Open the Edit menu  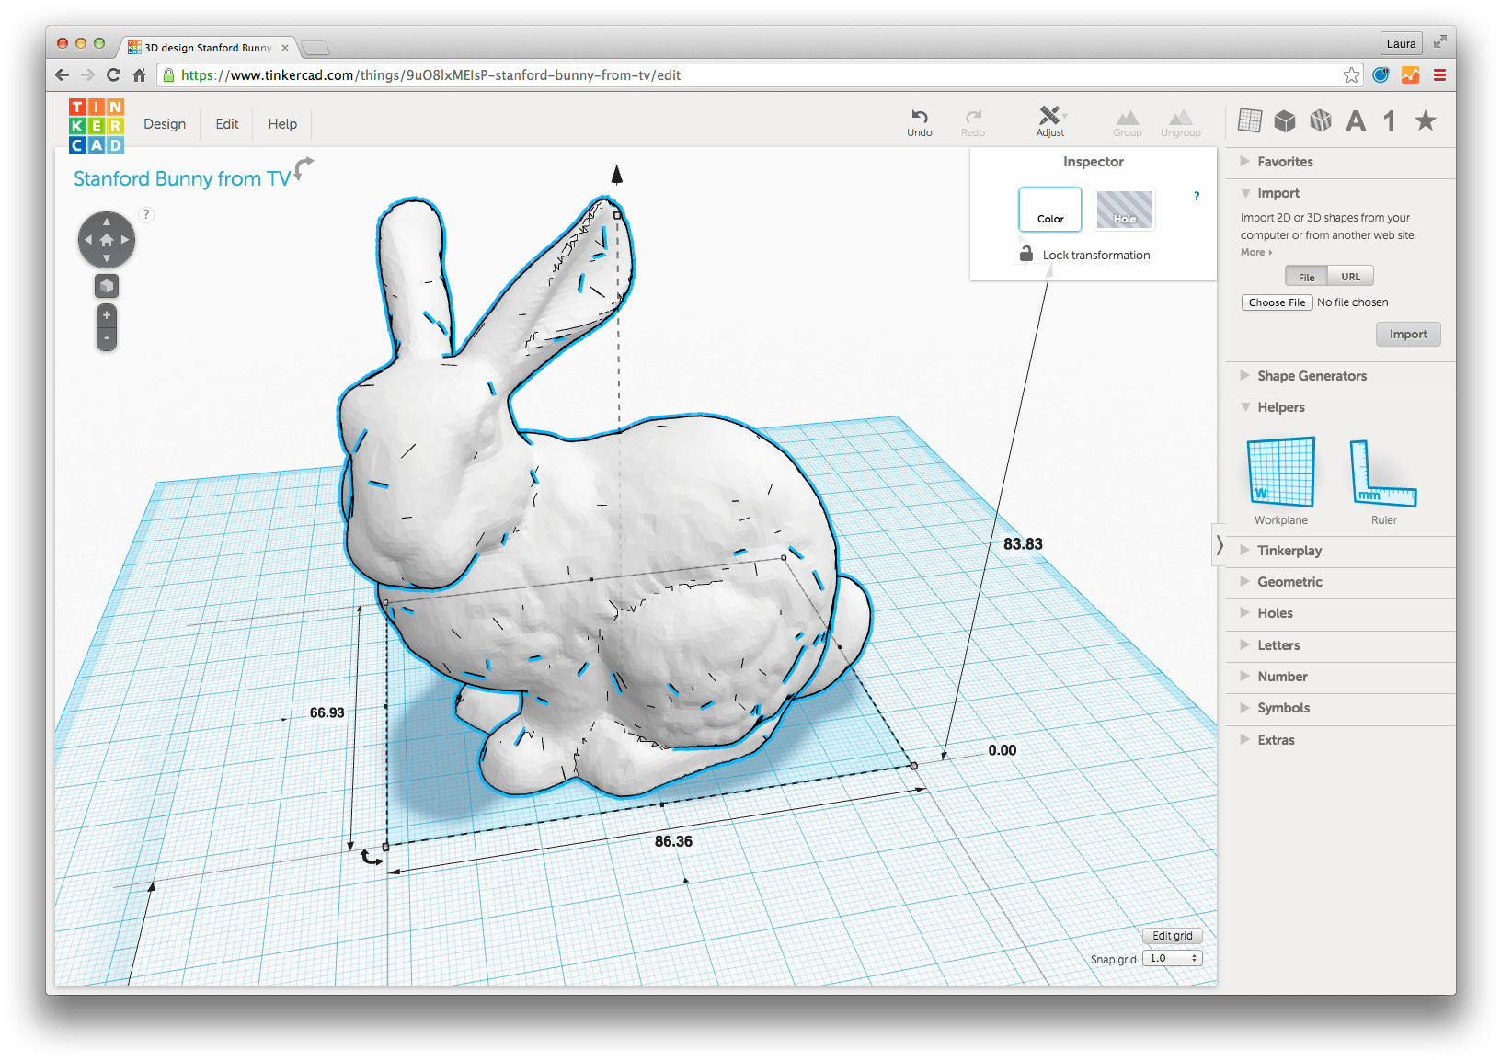coord(226,123)
